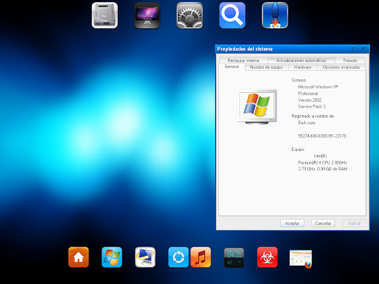Switch to the Remoto tab

click(x=350, y=60)
